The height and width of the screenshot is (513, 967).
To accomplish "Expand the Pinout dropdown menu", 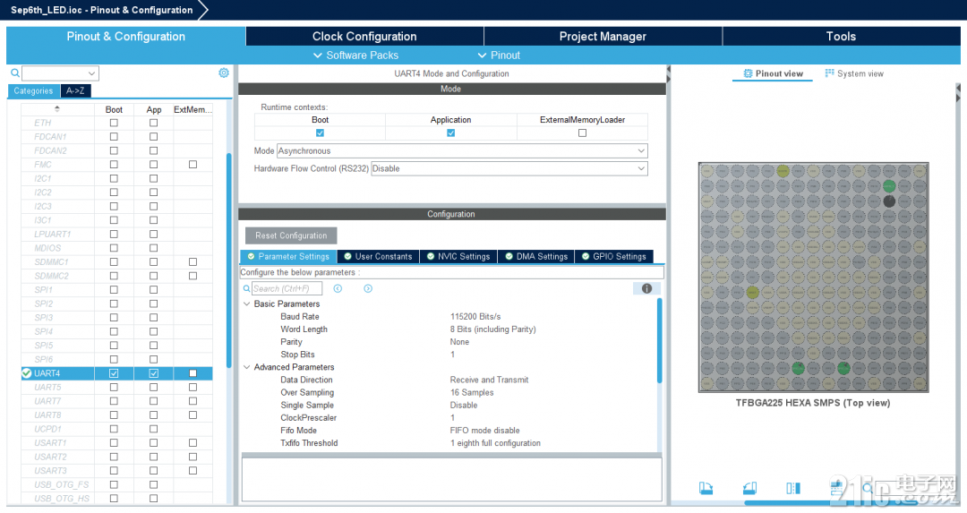I will pyautogui.click(x=499, y=55).
